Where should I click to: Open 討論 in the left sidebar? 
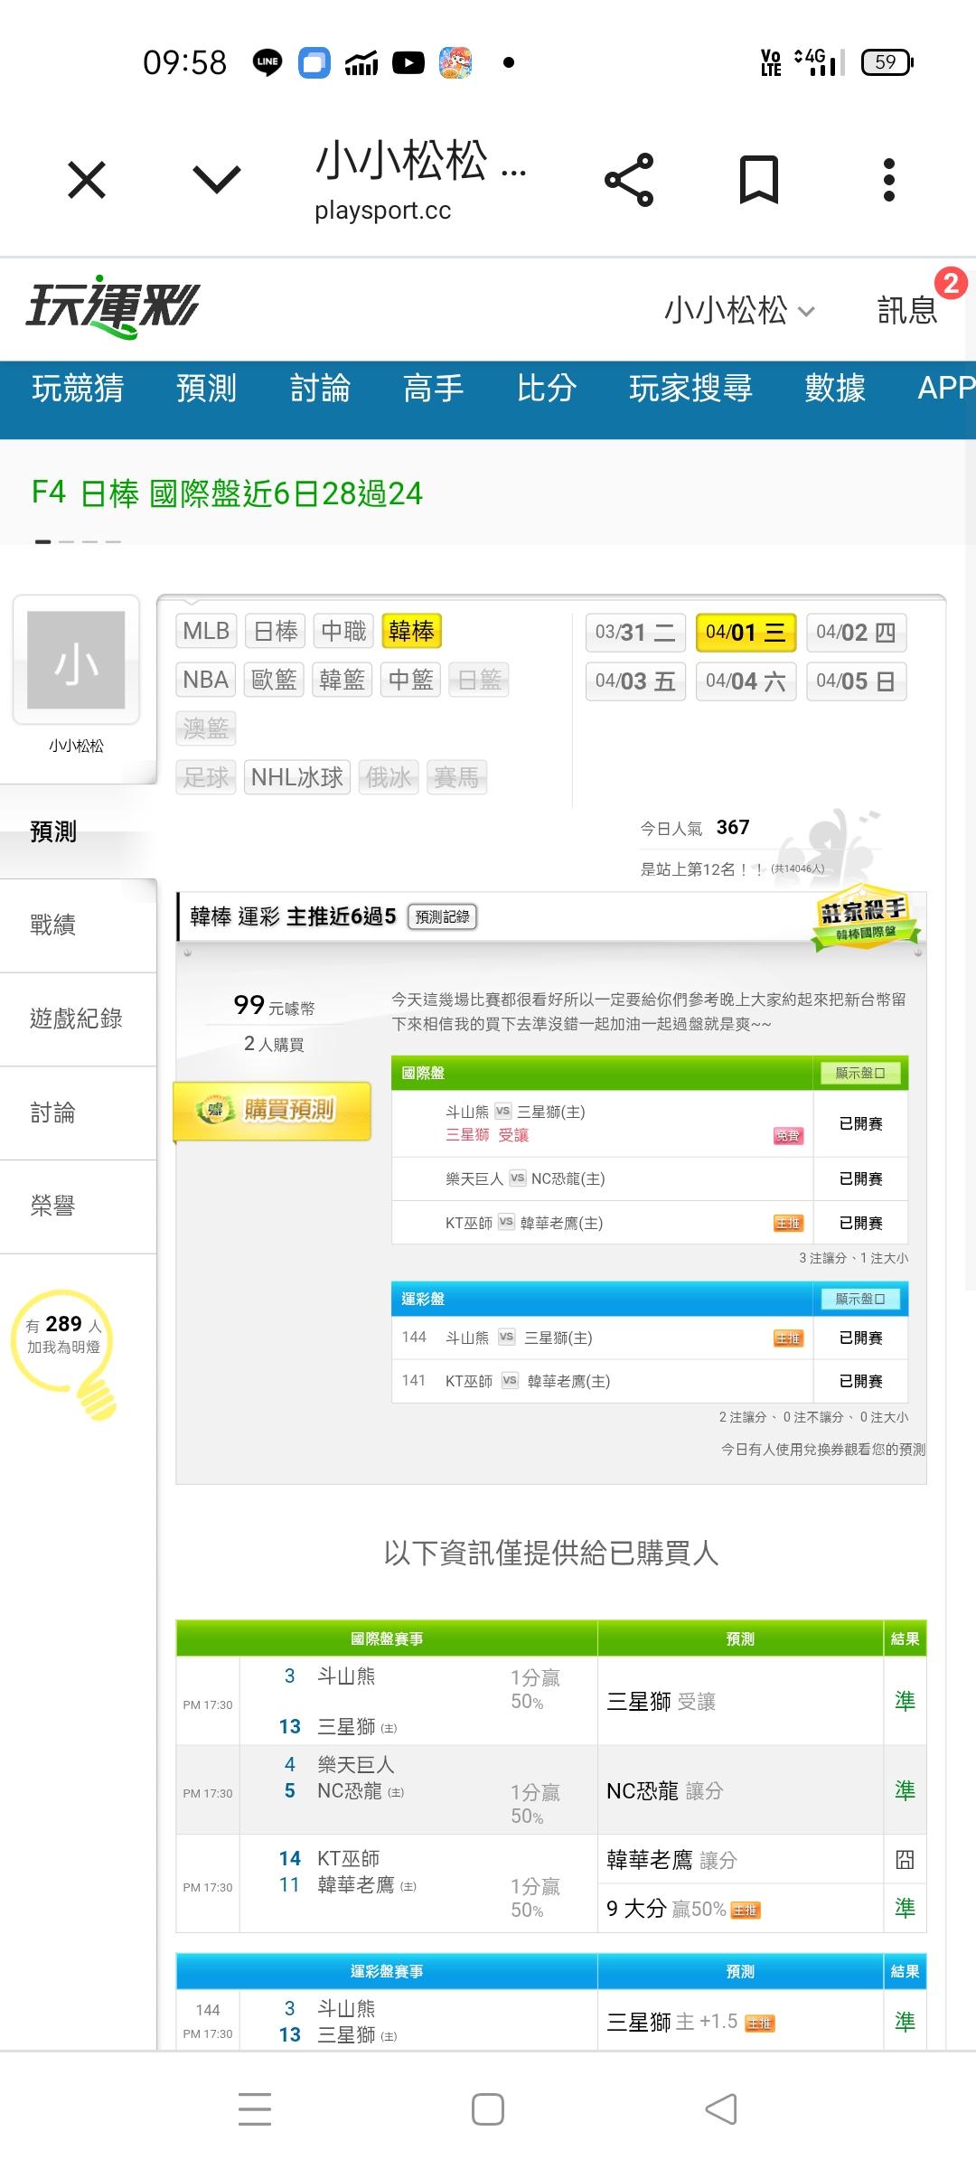coord(78,1113)
